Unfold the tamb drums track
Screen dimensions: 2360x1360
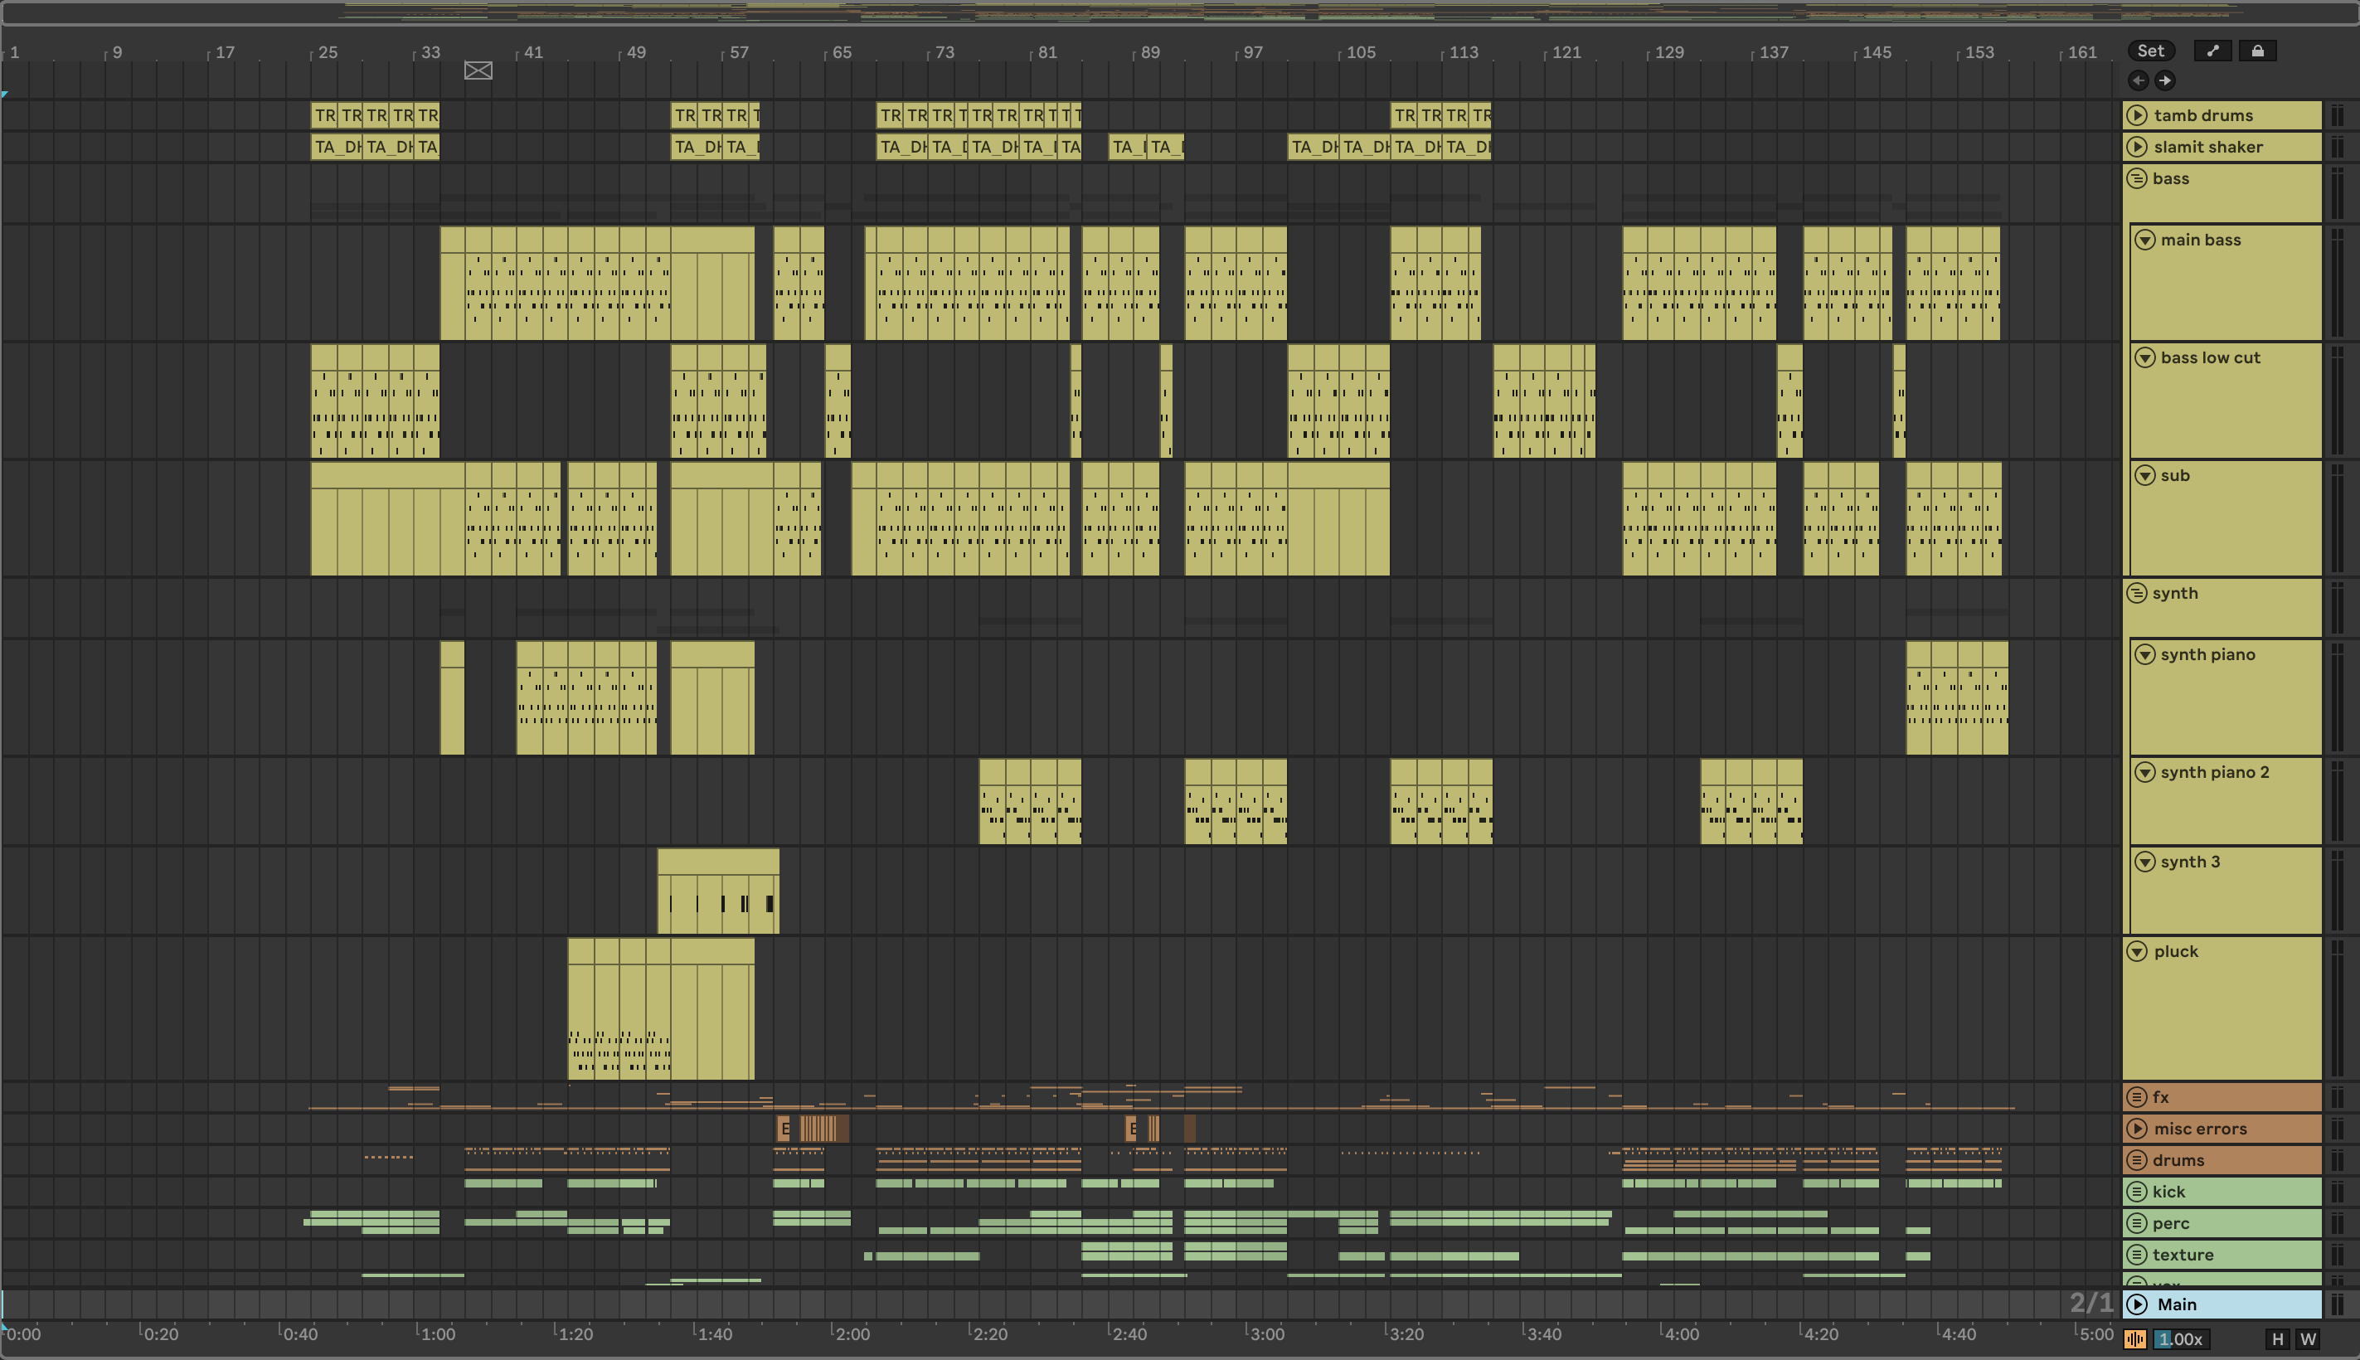click(2137, 115)
